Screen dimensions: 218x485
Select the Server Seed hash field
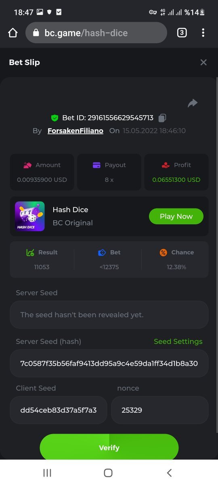[x=109, y=363]
